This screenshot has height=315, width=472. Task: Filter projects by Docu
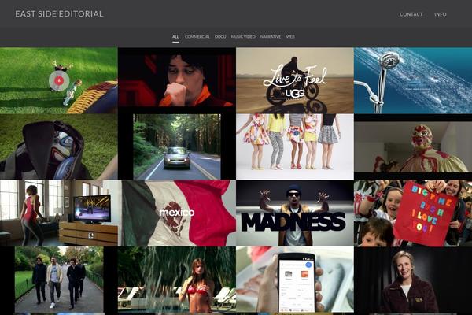pos(220,36)
